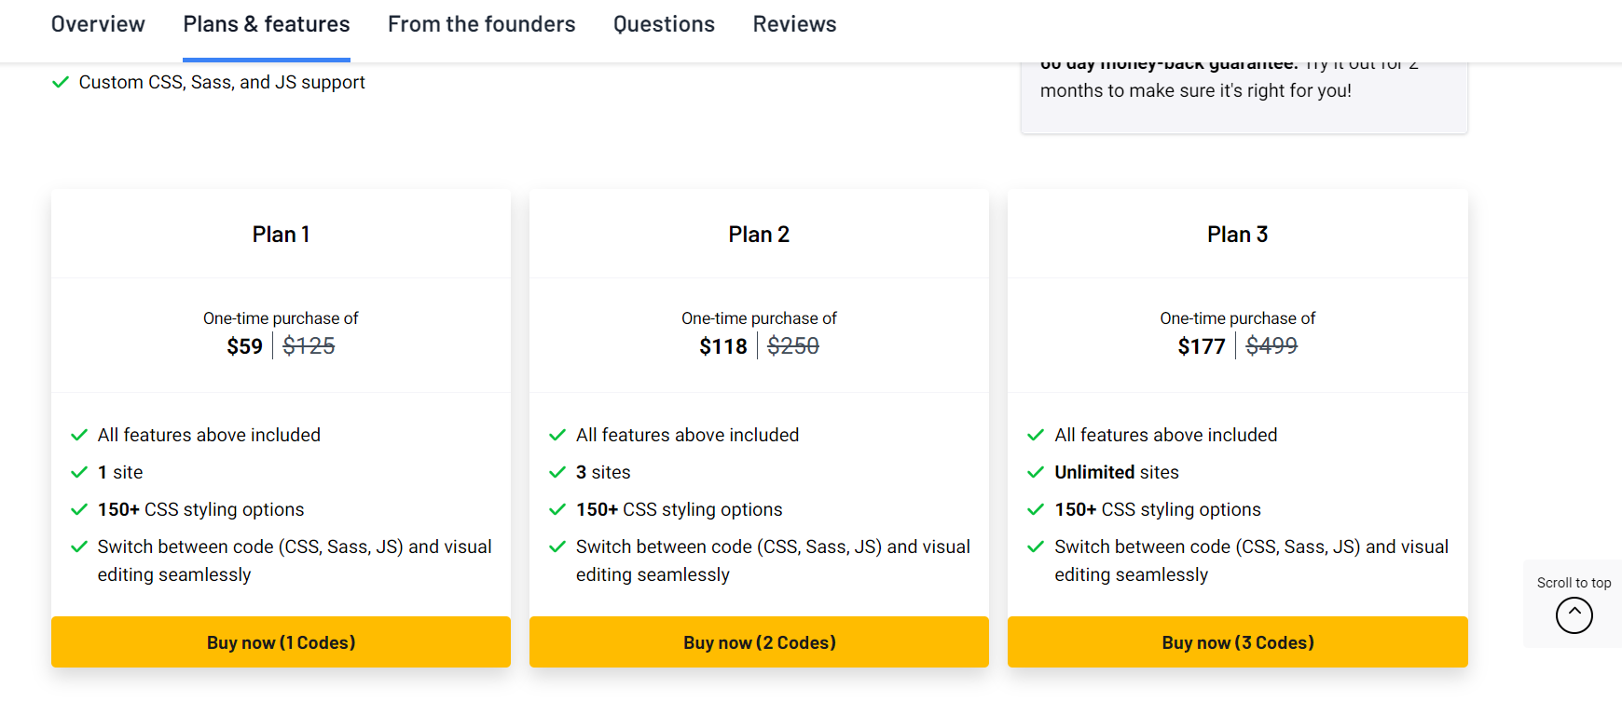Switch to the Reviews tab
Image resolution: width=1622 pixels, height=715 pixels.
794,24
